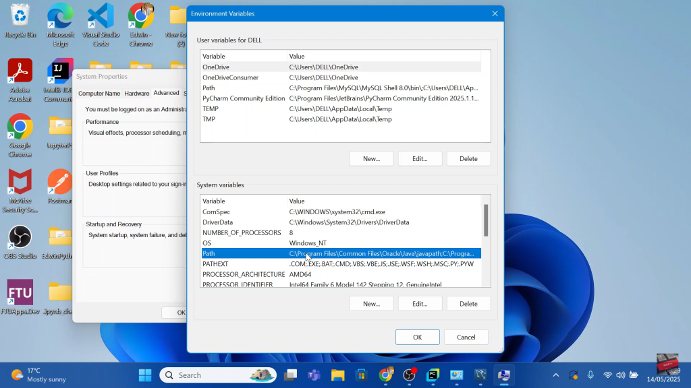The height and width of the screenshot is (388, 691).
Task: Select the highlighted Path system variable row
Action: (341, 254)
